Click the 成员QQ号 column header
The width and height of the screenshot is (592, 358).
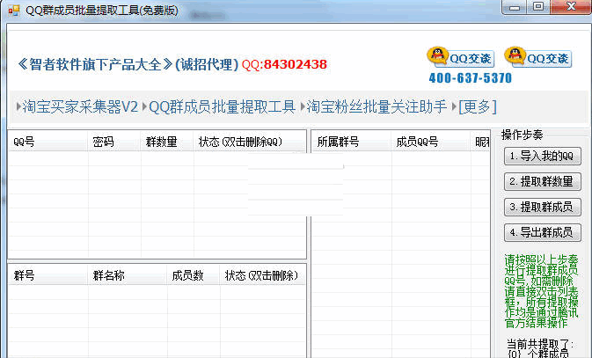[431, 142]
